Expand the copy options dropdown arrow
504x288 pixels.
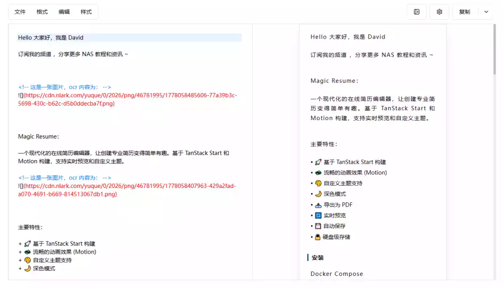click(x=486, y=12)
